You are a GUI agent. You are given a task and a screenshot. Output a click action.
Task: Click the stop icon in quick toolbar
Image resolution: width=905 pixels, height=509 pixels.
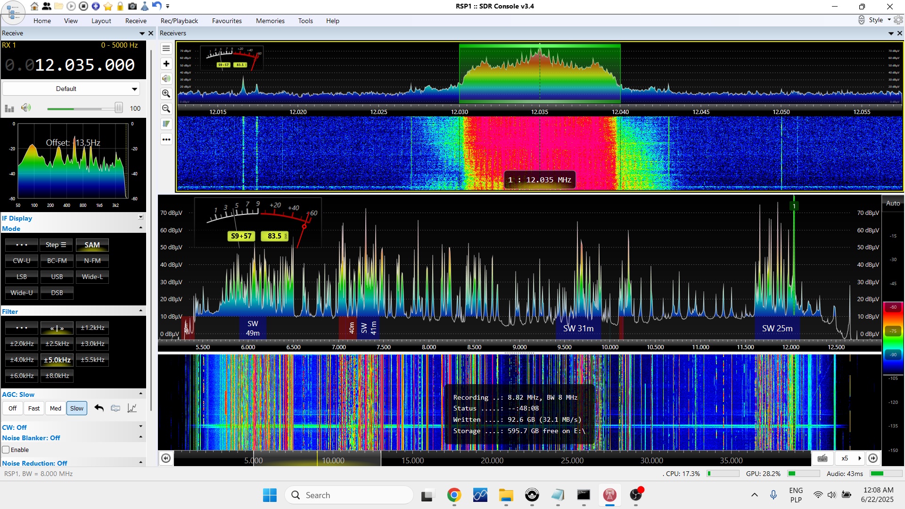pos(83,6)
